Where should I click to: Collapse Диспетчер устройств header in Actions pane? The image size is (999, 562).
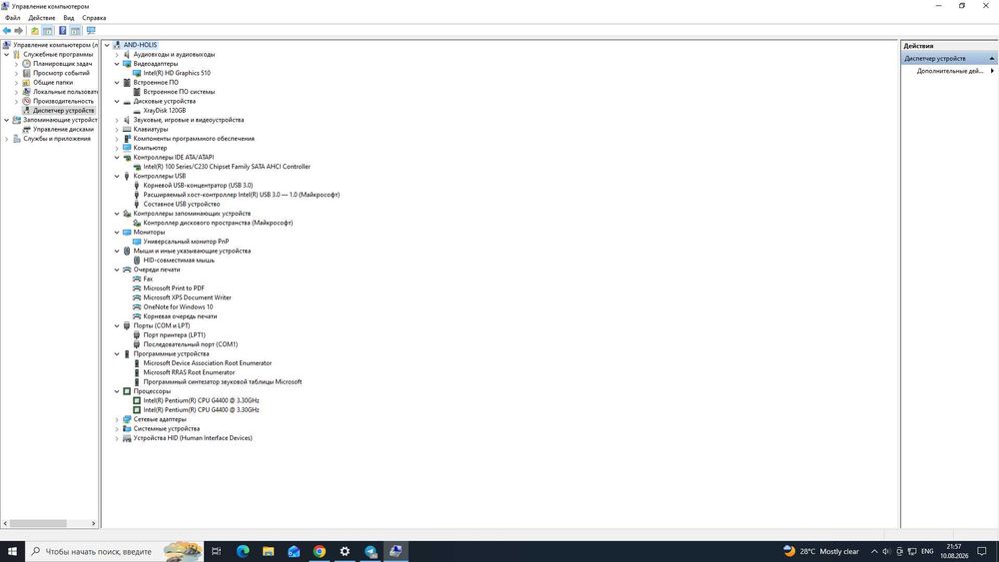pos(991,59)
